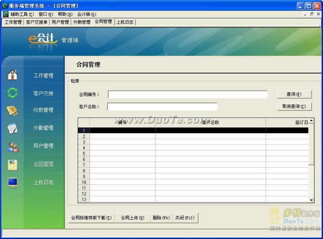The image size is (323, 239).
Task: Switch to the 客户交接单 toolbar tab
Action: 37,22
